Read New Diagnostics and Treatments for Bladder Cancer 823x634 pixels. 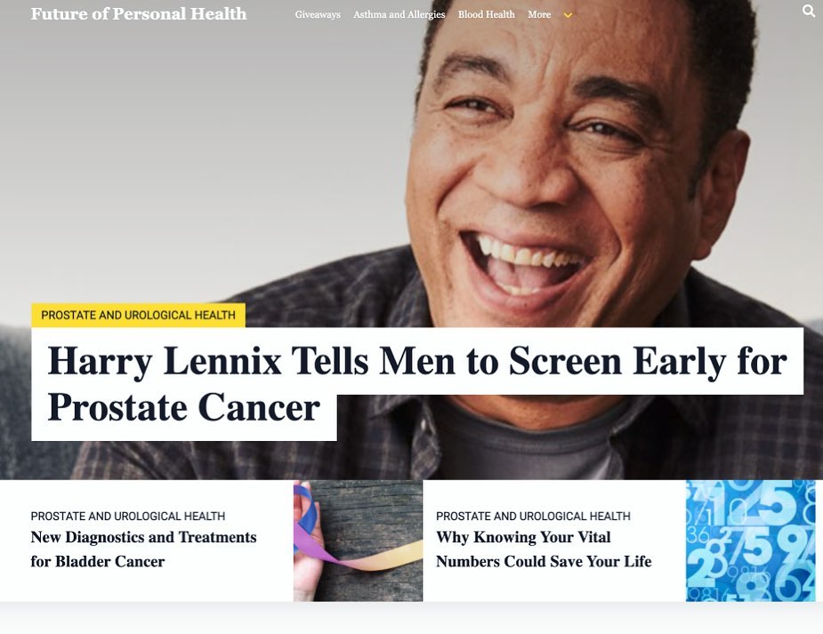coord(143,549)
